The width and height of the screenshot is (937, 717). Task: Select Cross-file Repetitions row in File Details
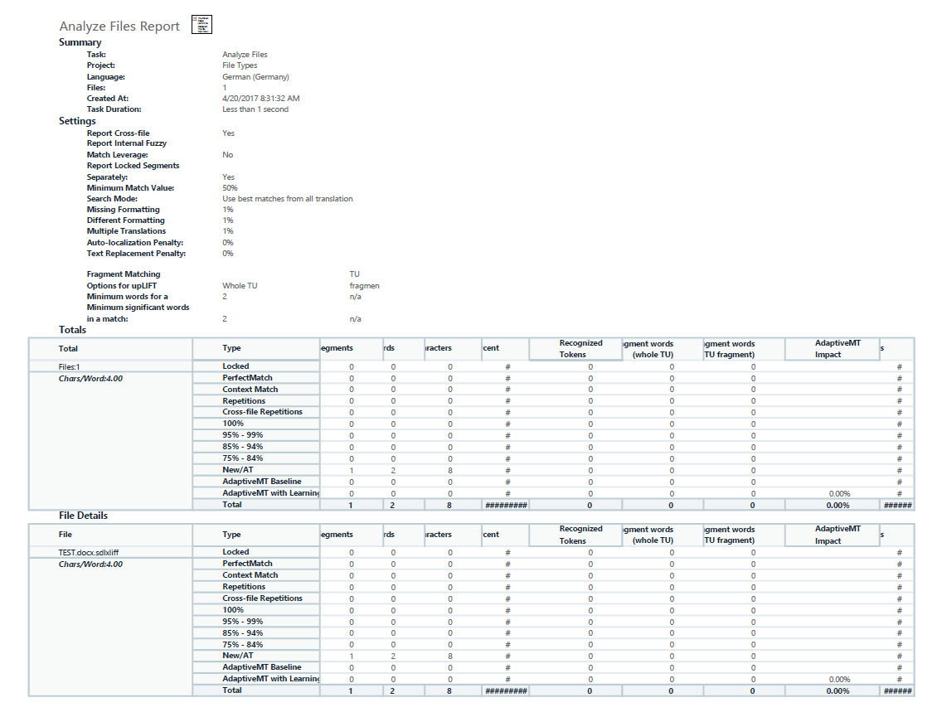coord(553,598)
